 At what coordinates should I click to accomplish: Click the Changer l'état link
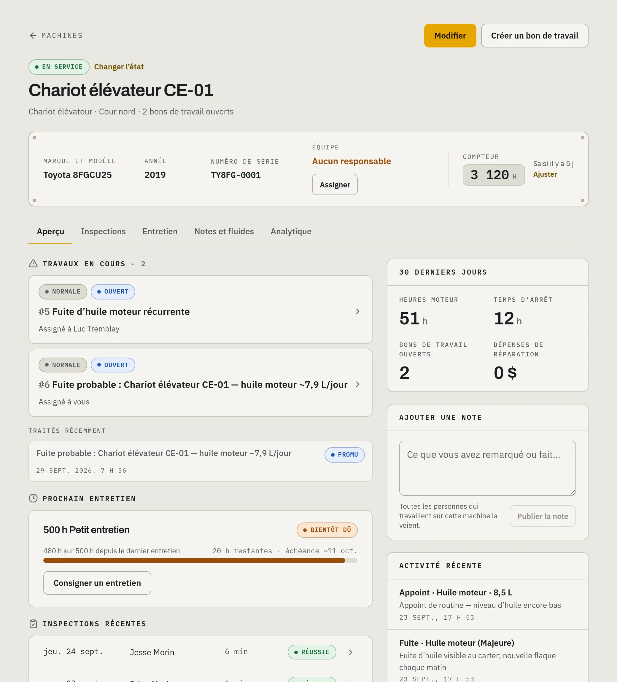point(119,67)
